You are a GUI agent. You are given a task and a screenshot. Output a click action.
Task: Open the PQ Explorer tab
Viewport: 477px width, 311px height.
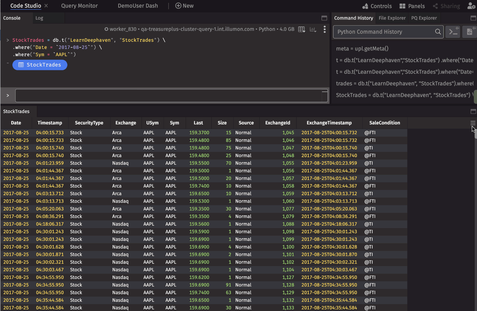click(424, 18)
